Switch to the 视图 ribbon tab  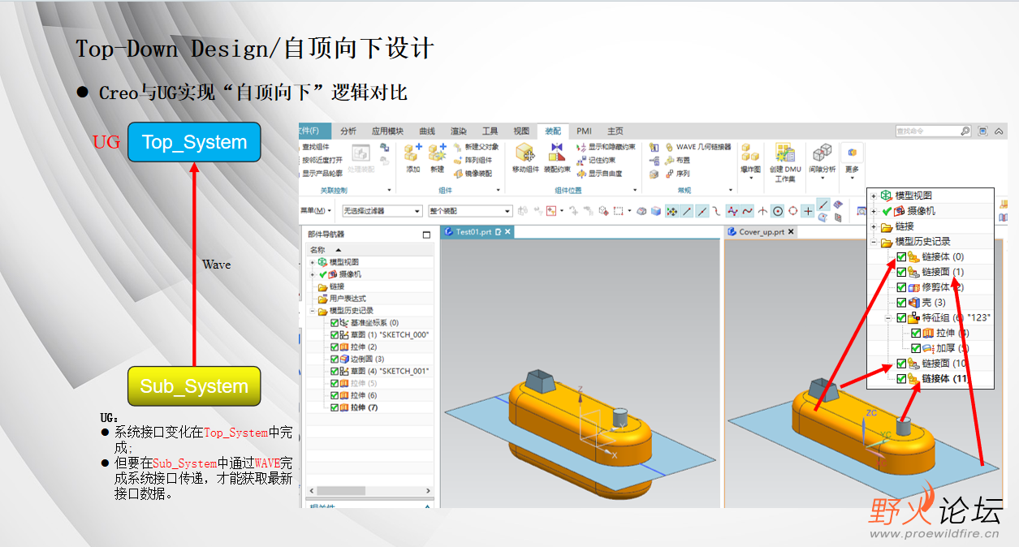click(521, 131)
